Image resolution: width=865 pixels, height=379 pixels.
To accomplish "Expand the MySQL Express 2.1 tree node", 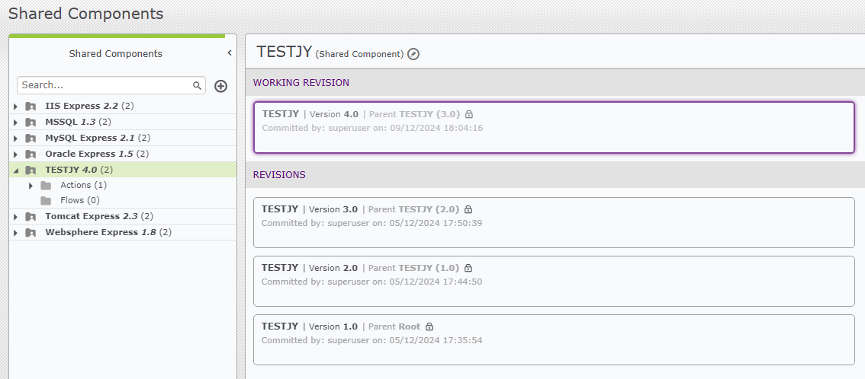I will [x=16, y=138].
